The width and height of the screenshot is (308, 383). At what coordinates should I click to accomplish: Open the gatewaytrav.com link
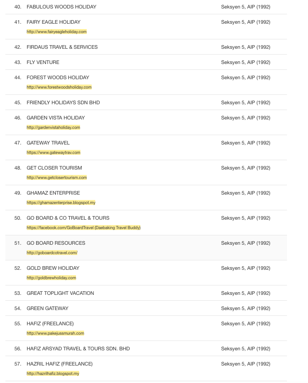point(53,153)
